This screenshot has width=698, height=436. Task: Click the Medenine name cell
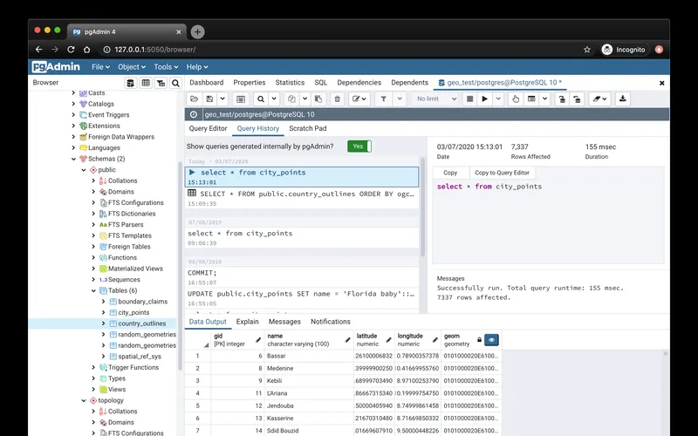coord(309,368)
